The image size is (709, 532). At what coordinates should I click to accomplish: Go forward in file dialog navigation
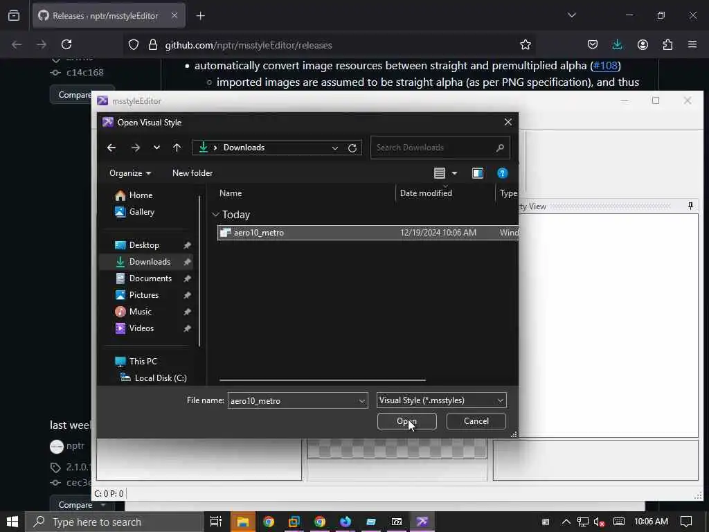pyautogui.click(x=135, y=148)
